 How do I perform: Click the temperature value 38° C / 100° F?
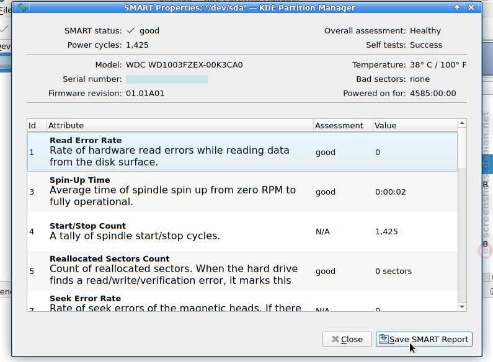click(438, 64)
